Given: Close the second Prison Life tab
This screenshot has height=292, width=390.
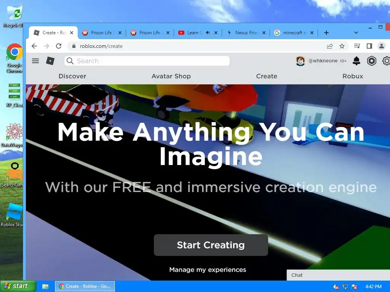Looking at the screenshot, I should 168,33.
